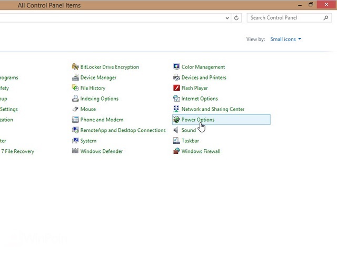Image resolution: width=337 pixels, height=253 pixels.
Task: Open Devices and Printers link
Action: (204, 77)
